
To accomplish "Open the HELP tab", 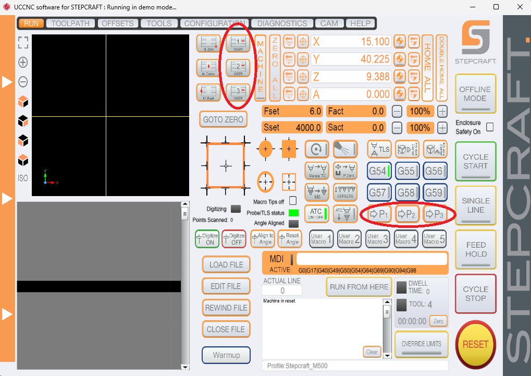I will 361,23.
